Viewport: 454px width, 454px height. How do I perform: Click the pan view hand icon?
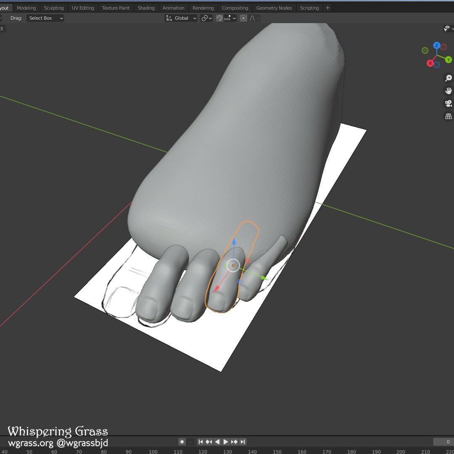[x=449, y=91]
